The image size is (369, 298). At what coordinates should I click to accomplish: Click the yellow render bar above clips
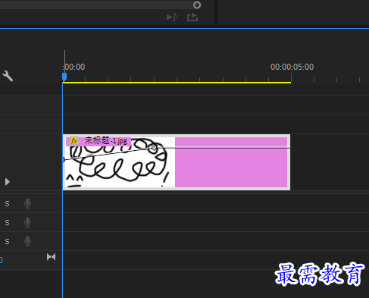[x=177, y=83]
